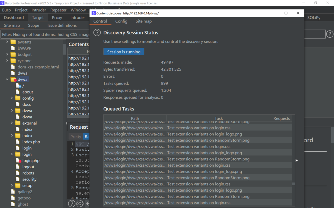Click the gallery2 file icon

[x=13, y=192]
